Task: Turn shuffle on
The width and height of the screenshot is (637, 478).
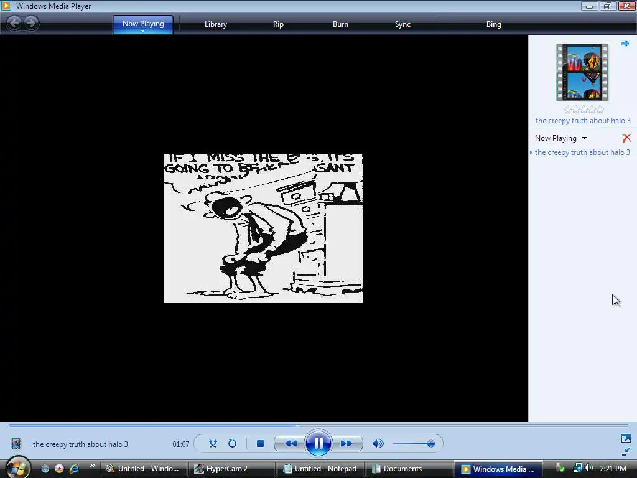Action: click(213, 443)
